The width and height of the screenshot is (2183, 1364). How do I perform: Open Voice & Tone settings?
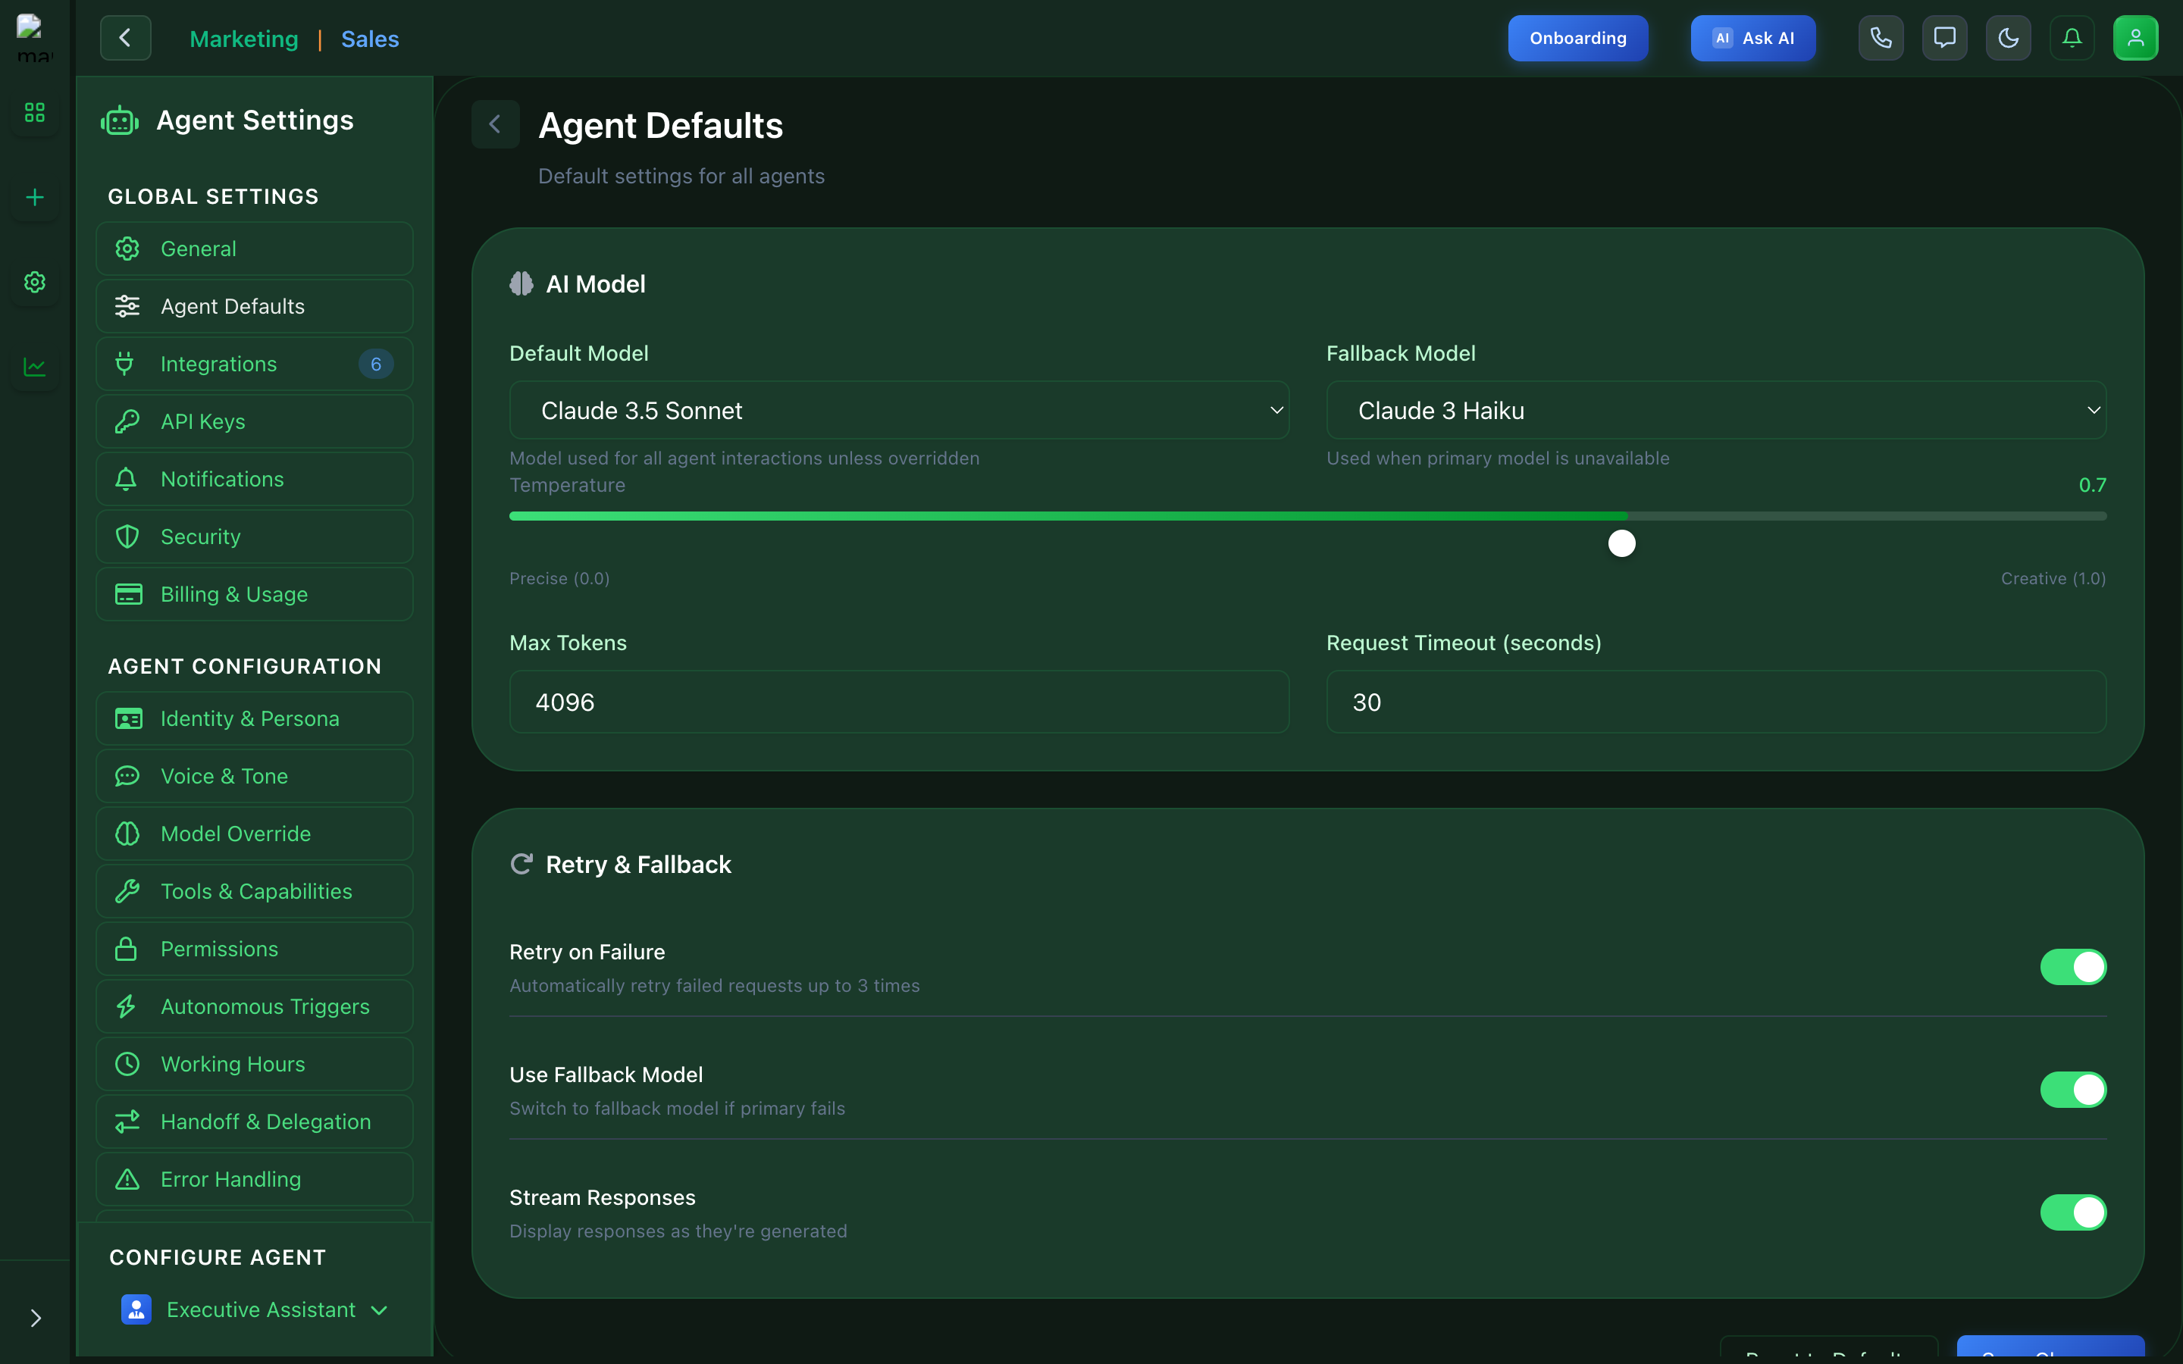255,777
